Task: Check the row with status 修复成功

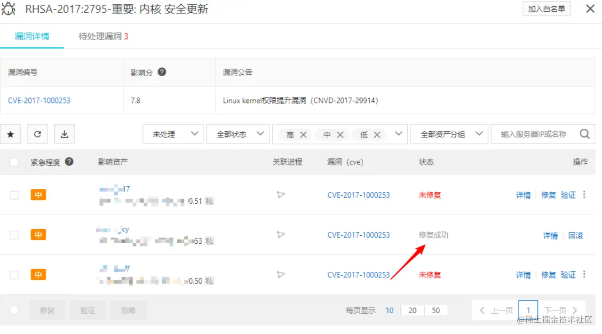Action: [x=14, y=235]
